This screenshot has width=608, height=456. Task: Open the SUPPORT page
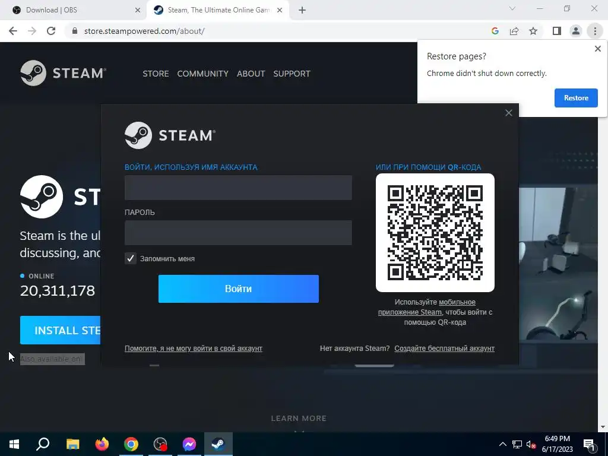tap(292, 74)
